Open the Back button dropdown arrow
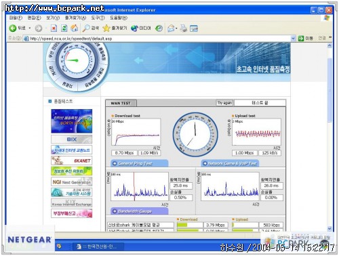339x256 pixels. pyautogui.click(x=30, y=28)
